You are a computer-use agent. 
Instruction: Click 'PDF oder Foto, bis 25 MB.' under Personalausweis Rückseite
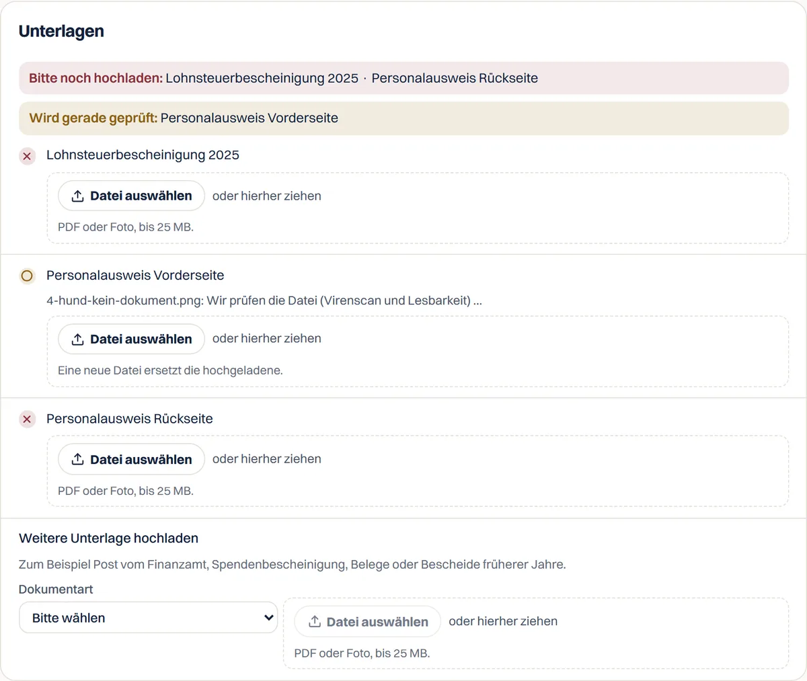[x=126, y=491]
